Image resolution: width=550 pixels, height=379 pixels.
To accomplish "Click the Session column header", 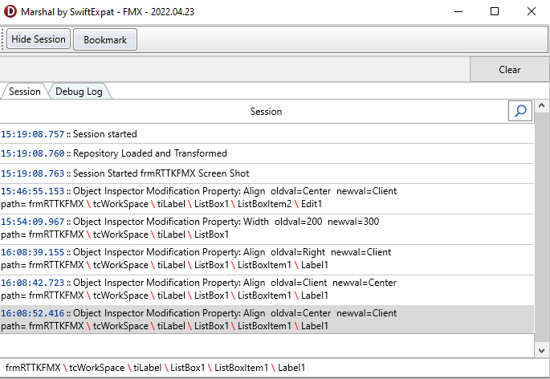I will click(x=265, y=112).
